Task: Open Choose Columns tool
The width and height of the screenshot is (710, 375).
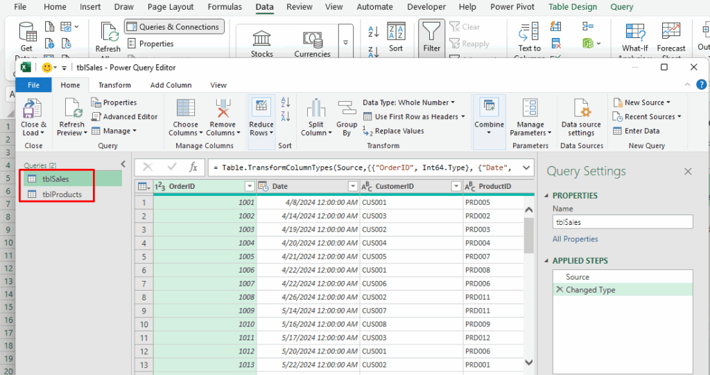Action: (x=186, y=109)
